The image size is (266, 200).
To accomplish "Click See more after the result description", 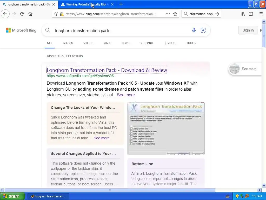I will coord(126,95).
